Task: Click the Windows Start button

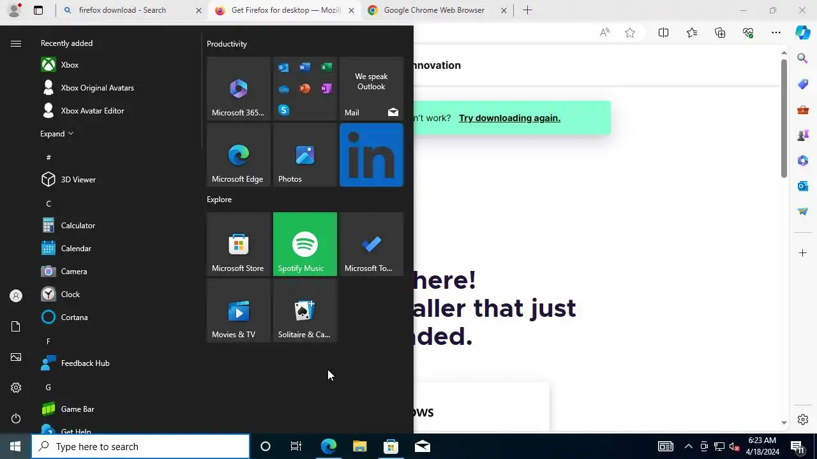Action: [15, 446]
